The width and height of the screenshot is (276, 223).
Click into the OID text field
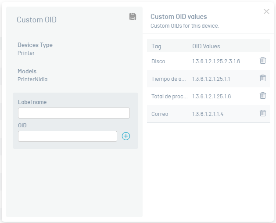click(68, 136)
